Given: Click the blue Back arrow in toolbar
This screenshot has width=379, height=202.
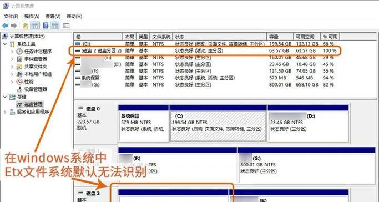Looking at the screenshot, I should pos(5,26).
